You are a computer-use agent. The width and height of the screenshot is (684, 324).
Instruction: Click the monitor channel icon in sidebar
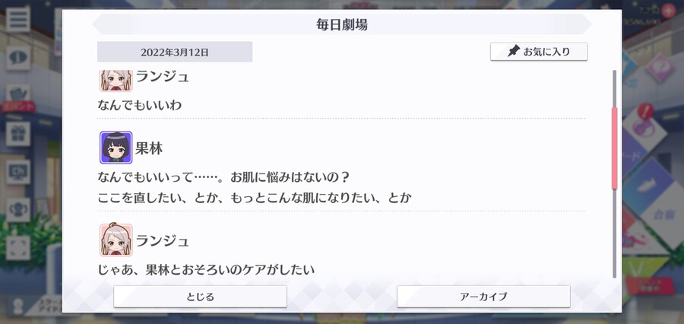point(18,172)
